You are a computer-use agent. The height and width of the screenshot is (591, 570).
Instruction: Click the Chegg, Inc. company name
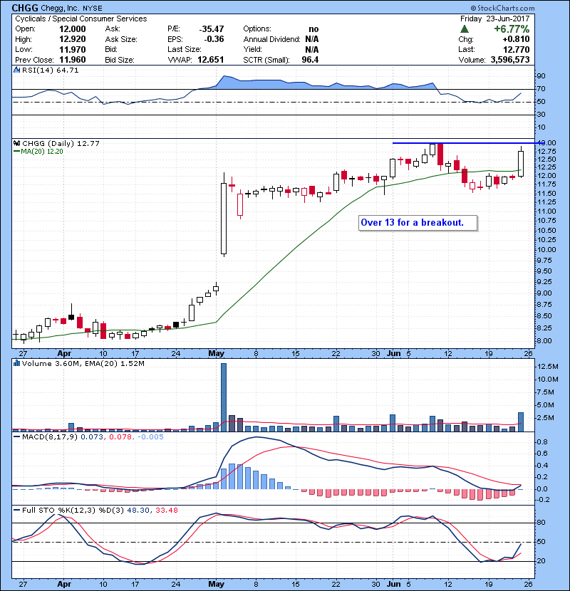[61, 8]
